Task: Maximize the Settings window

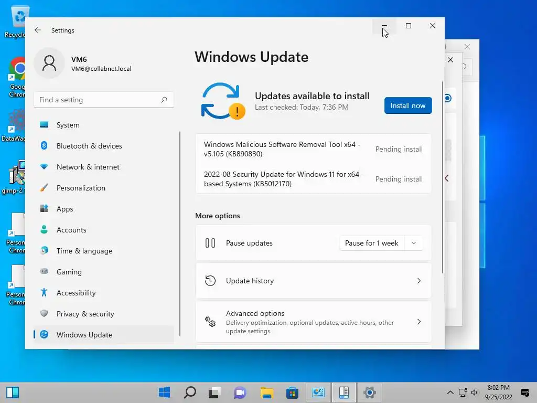Action: pos(408,26)
